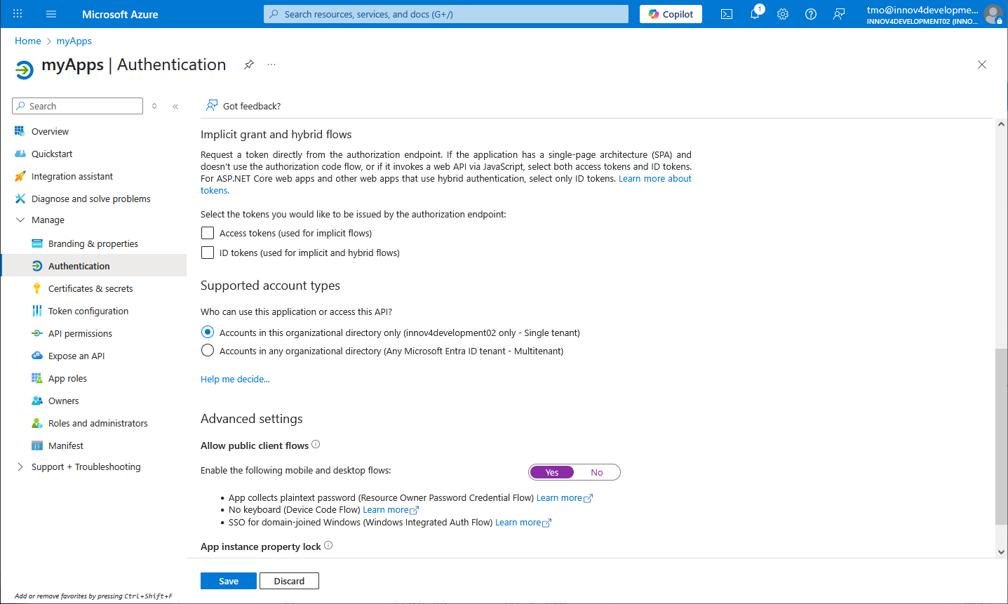Image resolution: width=1008 pixels, height=604 pixels.
Task: Set public client flows toggle to No
Action: pos(596,472)
